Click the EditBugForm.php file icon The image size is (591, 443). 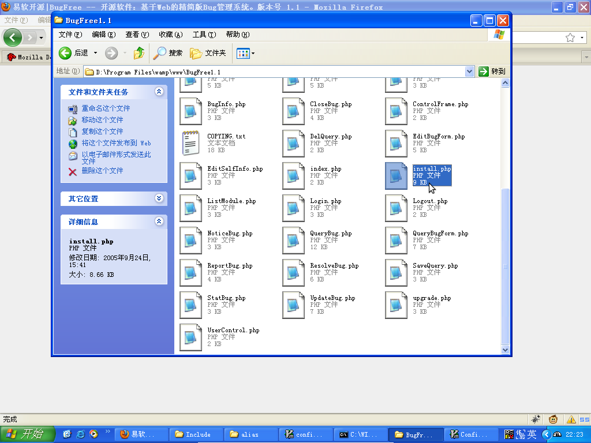click(396, 144)
